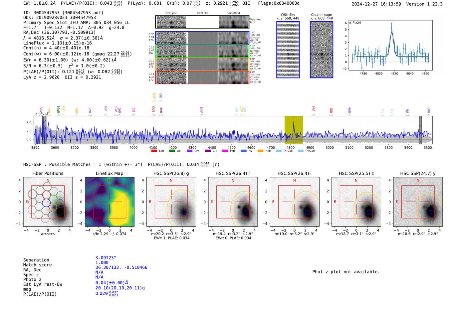The width and height of the screenshot is (466, 317).
Task: Select the CIV purple legend swatch
Action: [190, 151]
